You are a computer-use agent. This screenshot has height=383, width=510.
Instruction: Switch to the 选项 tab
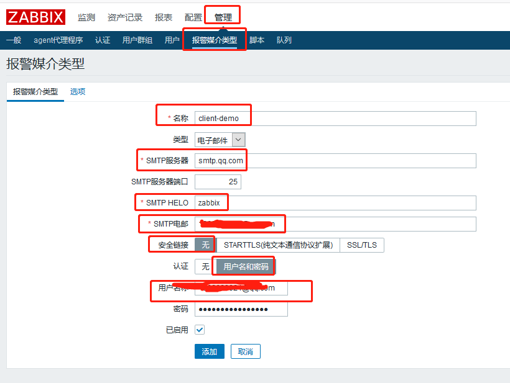coord(78,92)
